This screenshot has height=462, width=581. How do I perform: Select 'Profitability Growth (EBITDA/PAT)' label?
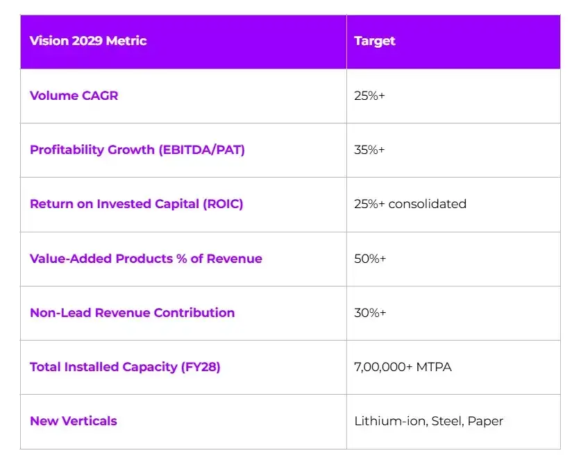point(137,150)
